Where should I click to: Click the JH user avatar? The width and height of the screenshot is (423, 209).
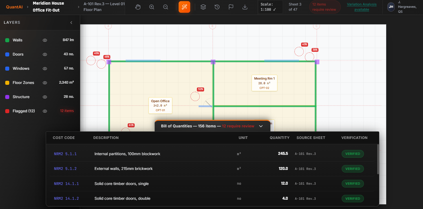[x=391, y=7]
